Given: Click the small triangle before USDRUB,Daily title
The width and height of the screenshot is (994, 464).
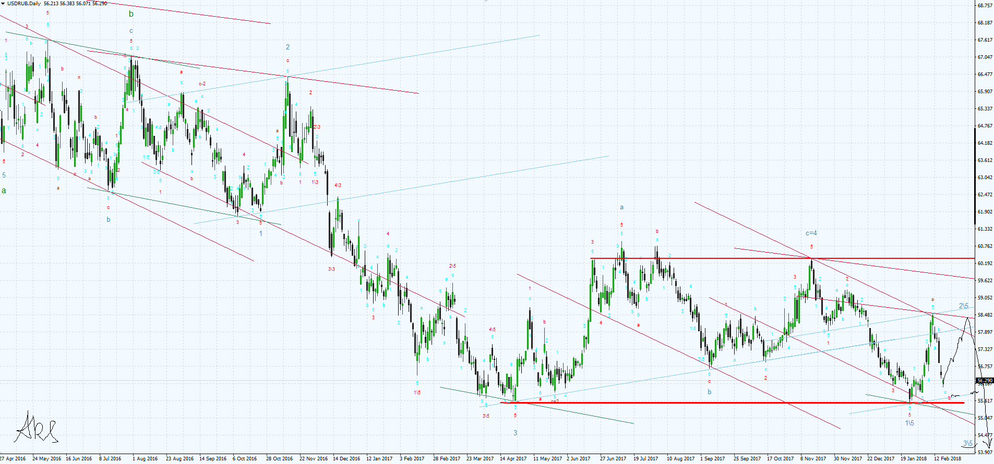Looking at the screenshot, I should (3, 4).
